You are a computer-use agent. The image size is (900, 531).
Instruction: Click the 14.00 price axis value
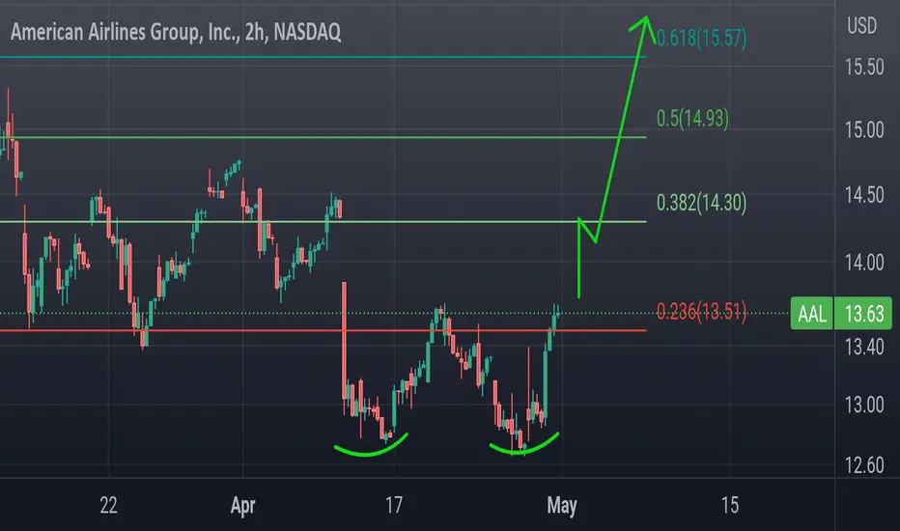[864, 263]
